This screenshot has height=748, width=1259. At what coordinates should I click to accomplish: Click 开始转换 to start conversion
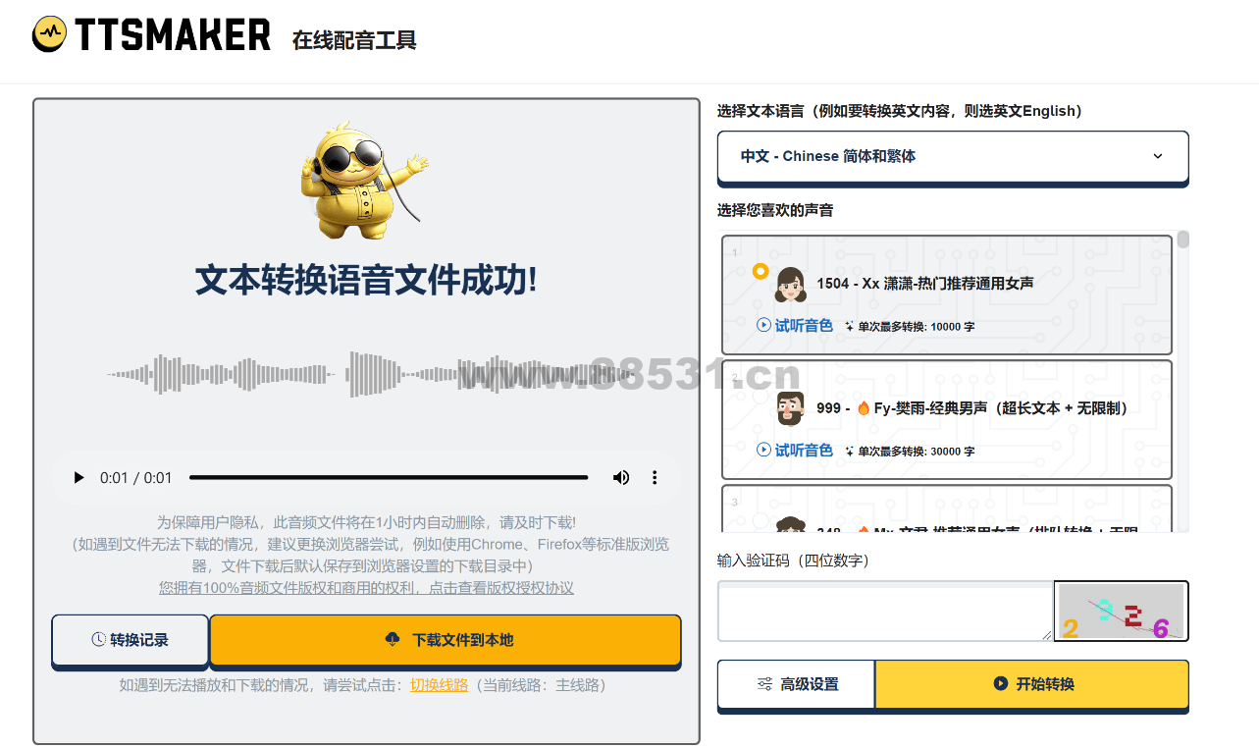[x=1031, y=684]
